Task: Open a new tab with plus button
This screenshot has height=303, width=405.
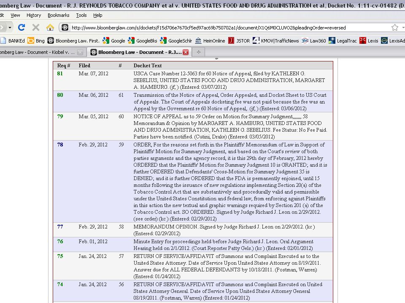Action: click(199, 52)
